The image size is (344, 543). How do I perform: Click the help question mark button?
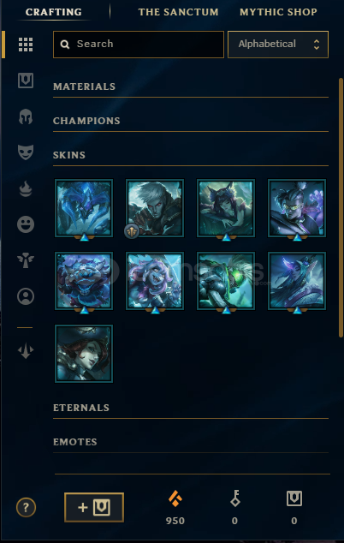coord(26,507)
